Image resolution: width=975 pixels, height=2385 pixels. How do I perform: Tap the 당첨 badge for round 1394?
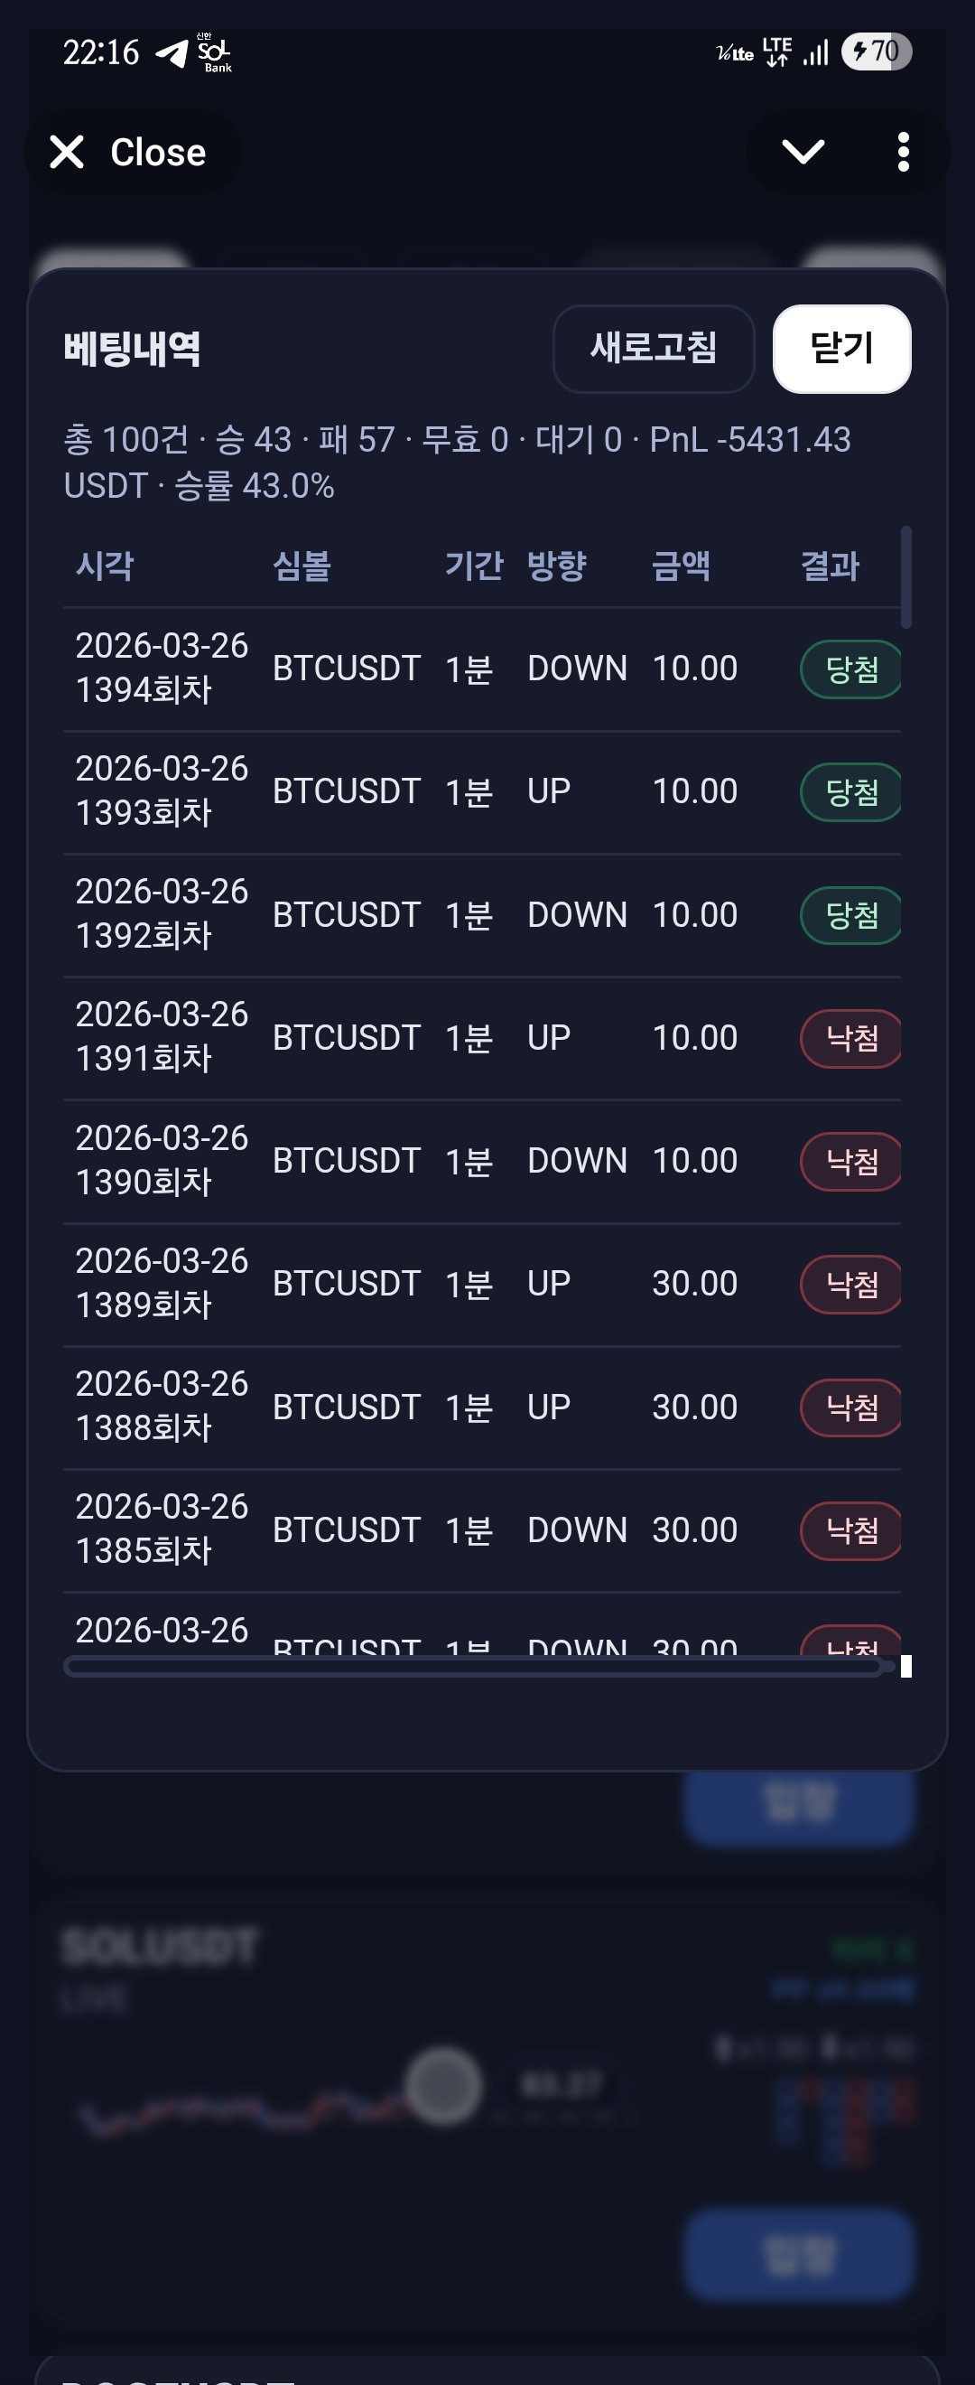tap(850, 669)
